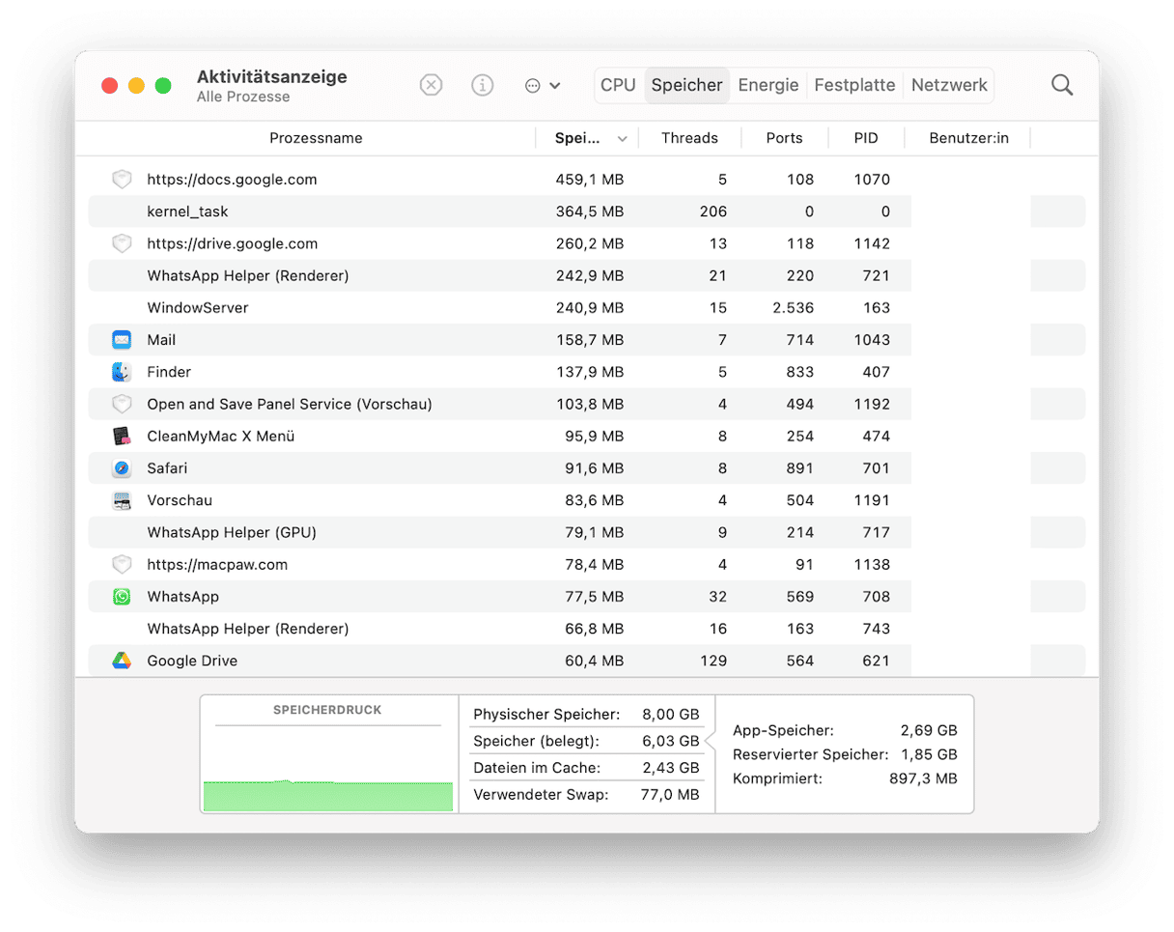Image resolution: width=1174 pixels, height=932 pixels.
Task: Select the WhatsApp Helper (GPU) process
Action: [x=232, y=532]
